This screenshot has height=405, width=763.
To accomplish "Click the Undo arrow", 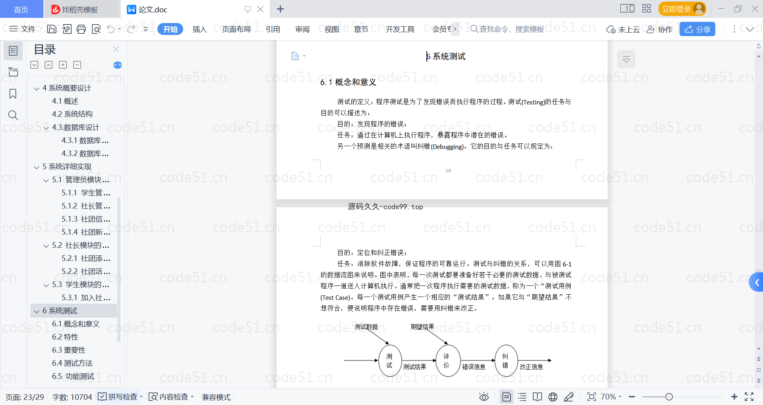I will coord(111,29).
